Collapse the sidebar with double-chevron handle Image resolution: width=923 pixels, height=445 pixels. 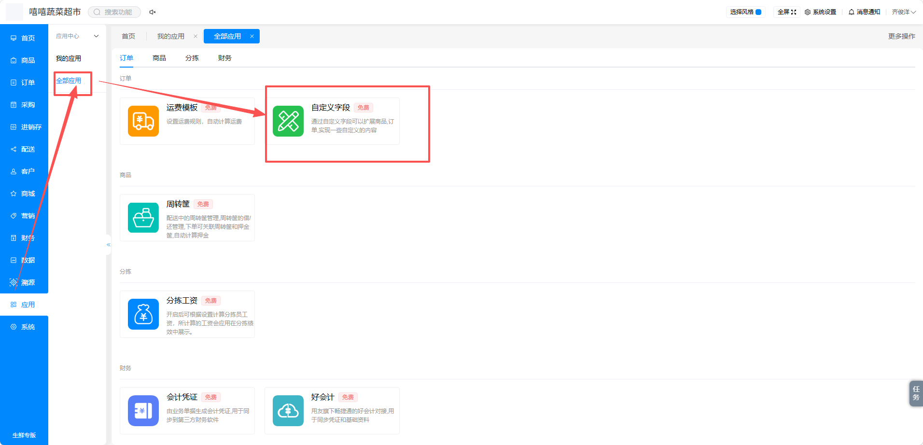pos(109,245)
